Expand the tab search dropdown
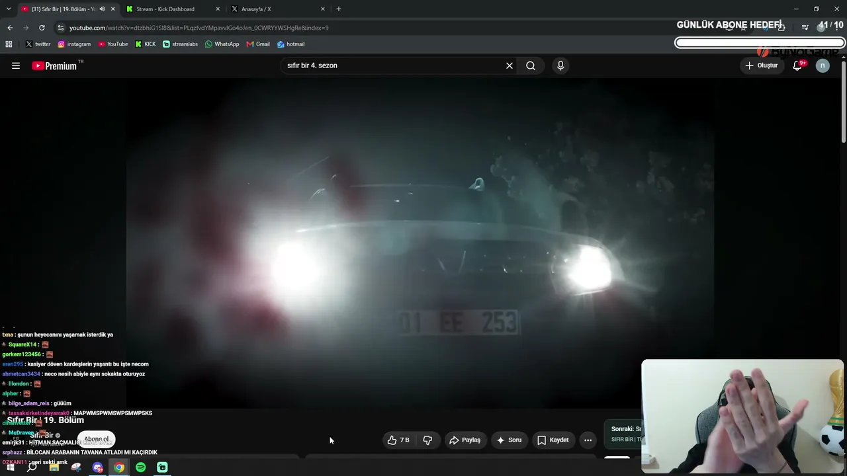 click(9, 9)
